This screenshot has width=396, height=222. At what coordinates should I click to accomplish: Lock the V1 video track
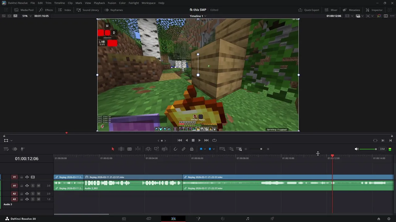tap(22, 177)
